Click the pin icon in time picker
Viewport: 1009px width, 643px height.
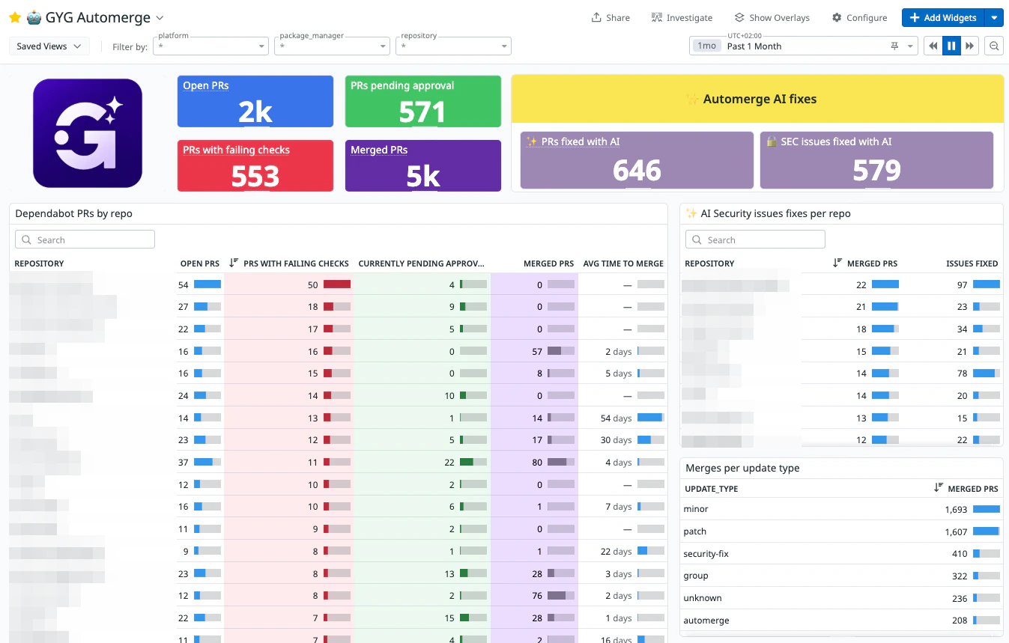[x=894, y=46]
